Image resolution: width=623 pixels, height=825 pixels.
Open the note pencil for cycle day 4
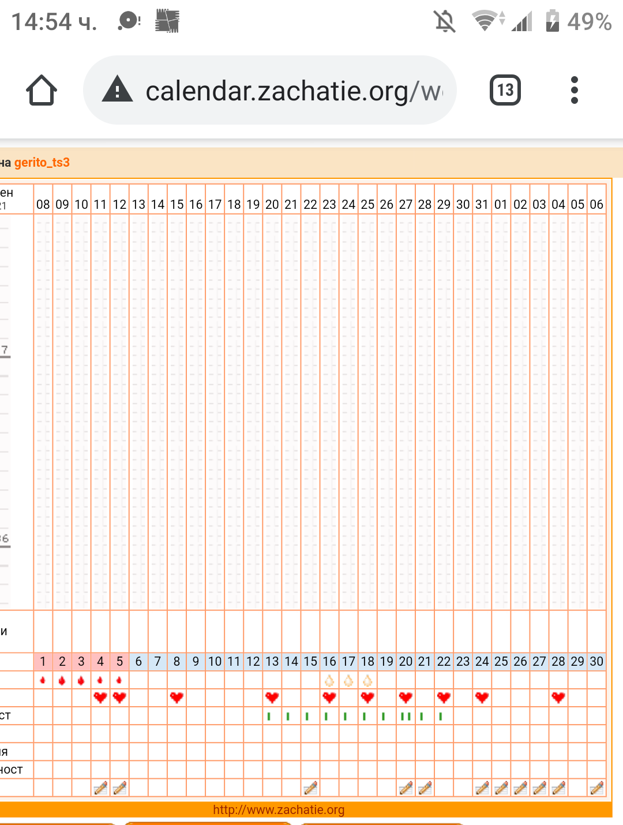100,787
